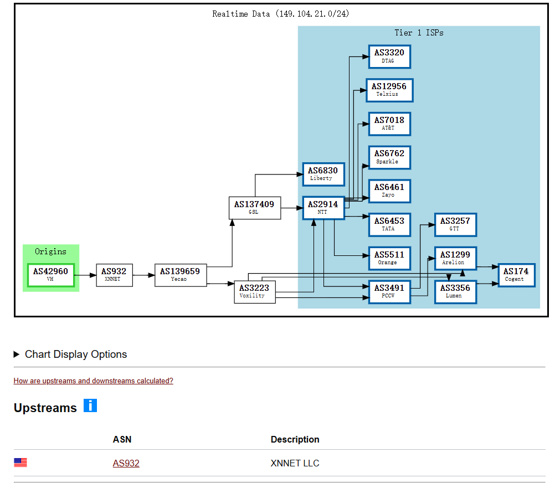Click the 'XNNET LLC' description cell

pyautogui.click(x=295, y=463)
